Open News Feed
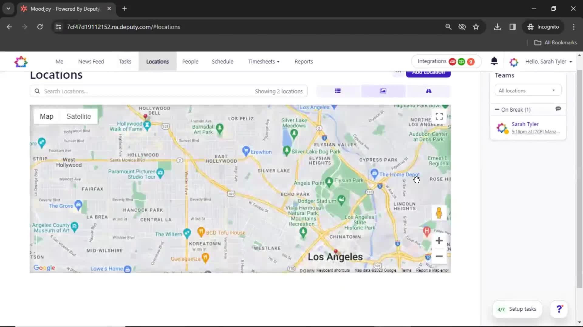The image size is (583, 327). 91,61
